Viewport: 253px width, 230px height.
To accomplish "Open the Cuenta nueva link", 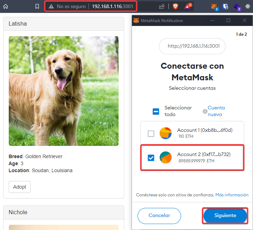I will tap(216, 111).
